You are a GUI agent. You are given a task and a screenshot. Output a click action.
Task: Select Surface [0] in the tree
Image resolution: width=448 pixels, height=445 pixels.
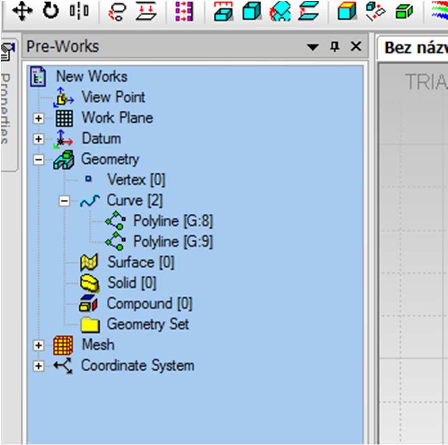(x=141, y=262)
